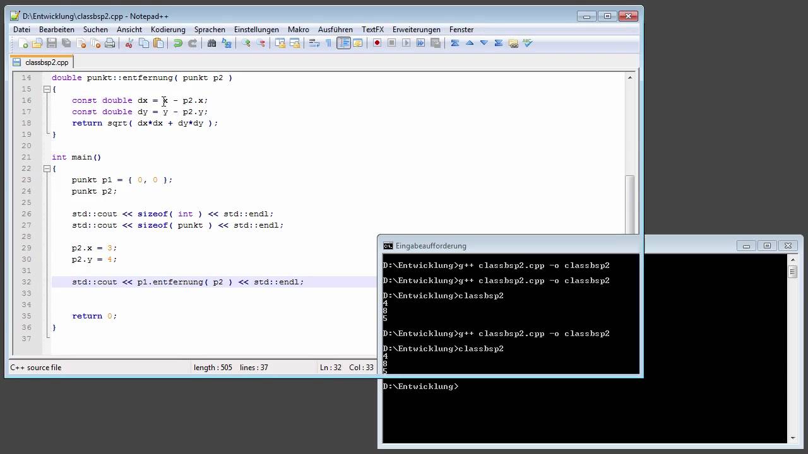
Task: Click the 'length : 505' status entry
Action: [213, 367]
